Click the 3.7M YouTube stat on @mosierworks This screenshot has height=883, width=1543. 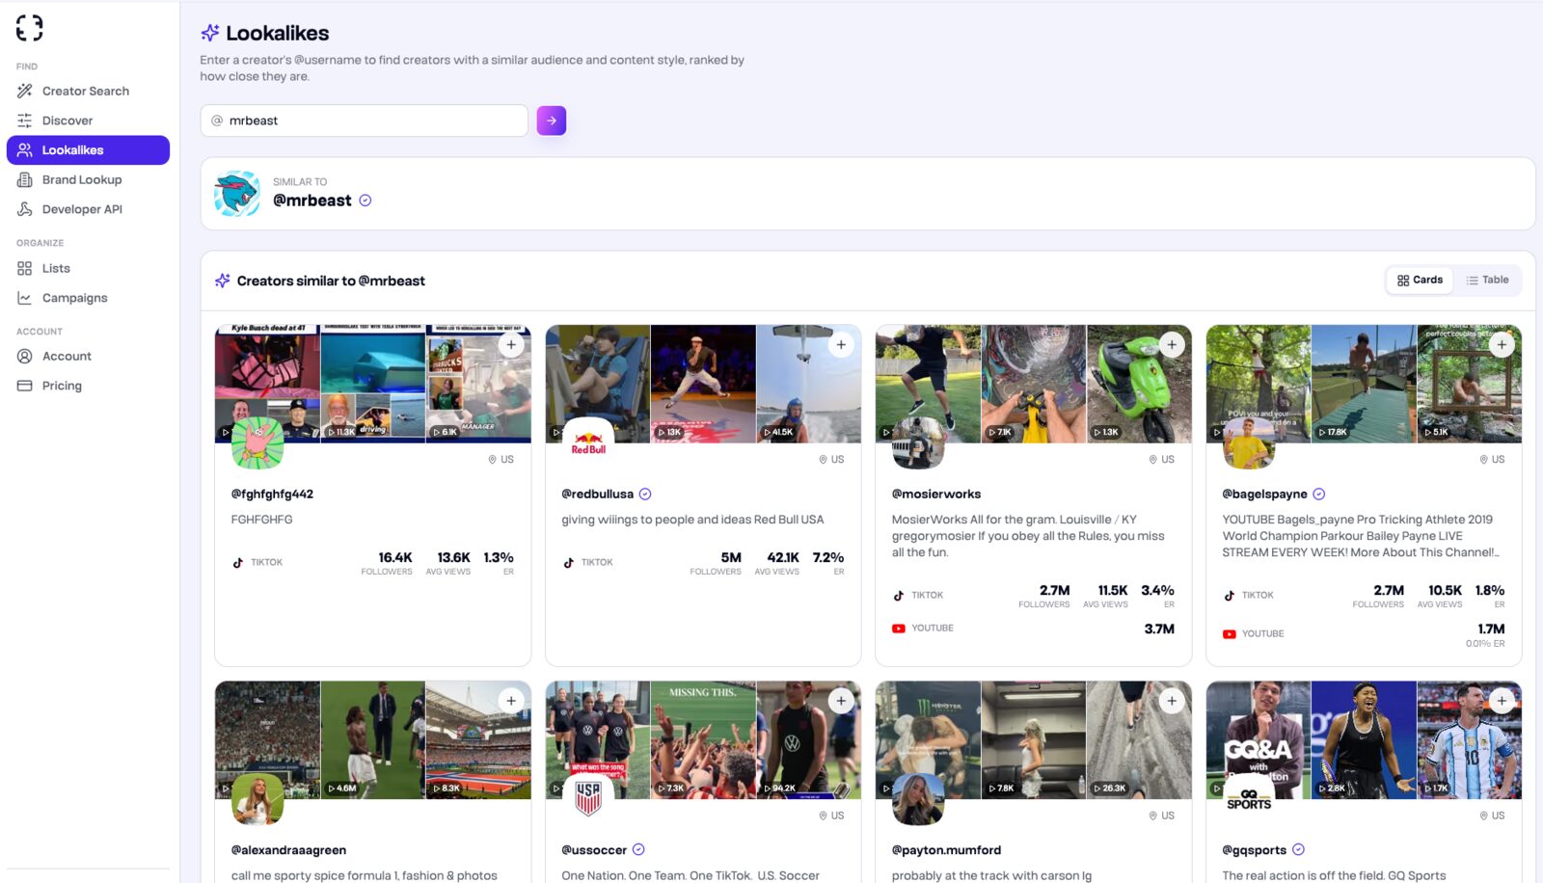tap(1159, 629)
